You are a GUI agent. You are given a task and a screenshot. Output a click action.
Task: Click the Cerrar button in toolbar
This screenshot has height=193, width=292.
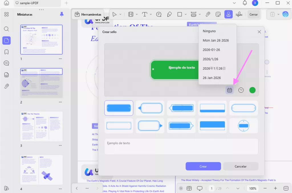point(254,14)
